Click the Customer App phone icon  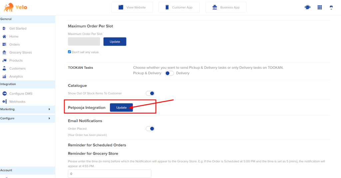point(167,7)
